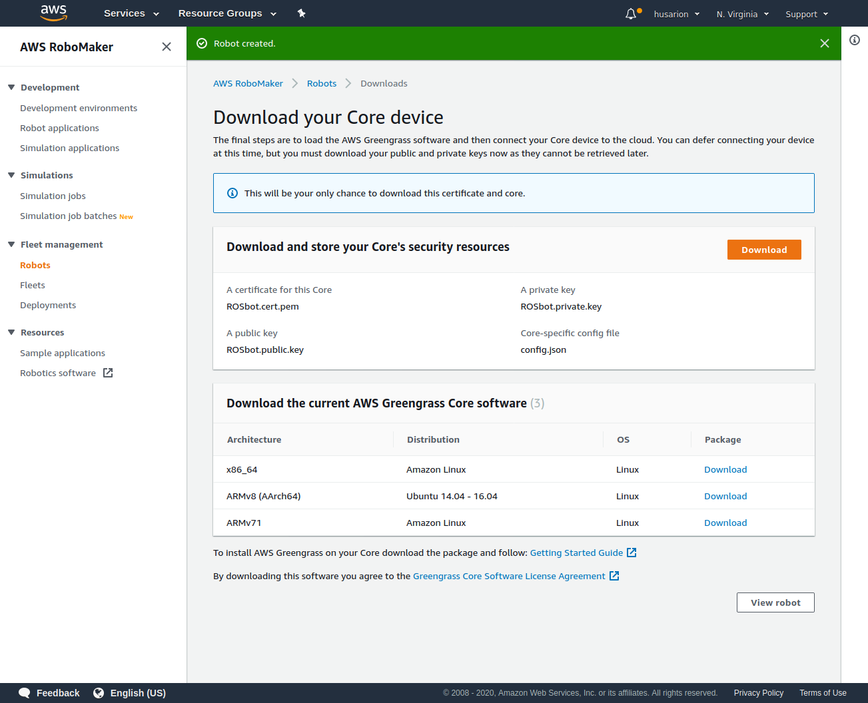Click the Architecture column header
Image resolution: width=868 pixels, height=703 pixels.
pos(254,439)
